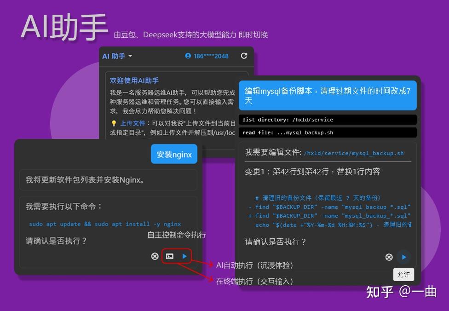Click the 上传文件 link in welcome message
This screenshot has width=449, height=311.
132,123
